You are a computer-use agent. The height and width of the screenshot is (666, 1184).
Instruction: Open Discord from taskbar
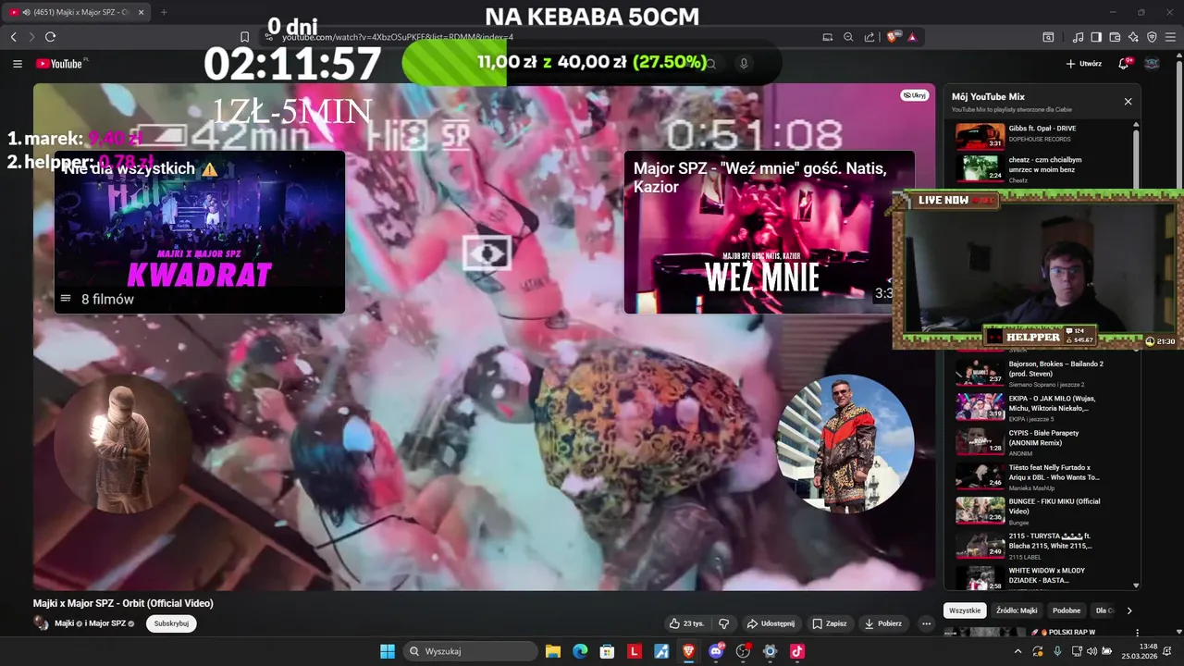coord(716,651)
